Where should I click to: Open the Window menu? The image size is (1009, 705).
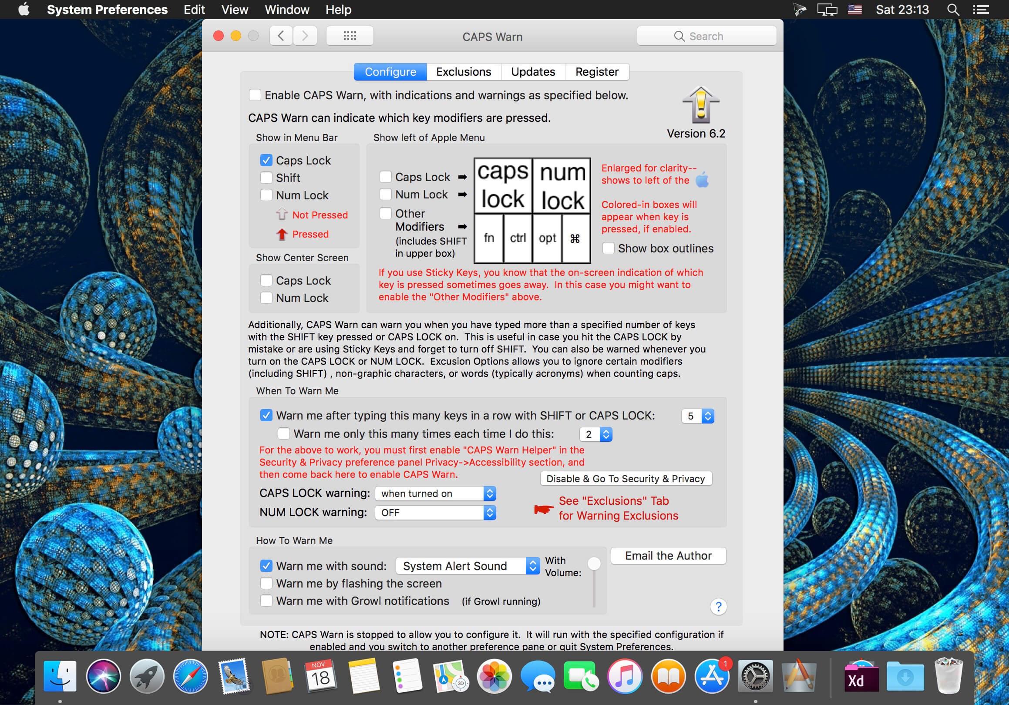click(x=287, y=10)
